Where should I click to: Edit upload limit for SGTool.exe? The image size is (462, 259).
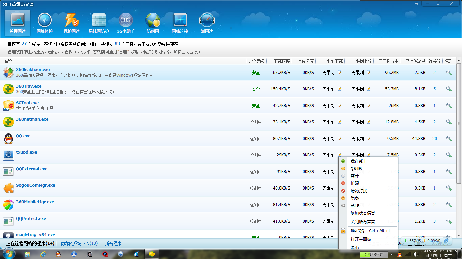[x=369, y=106]
